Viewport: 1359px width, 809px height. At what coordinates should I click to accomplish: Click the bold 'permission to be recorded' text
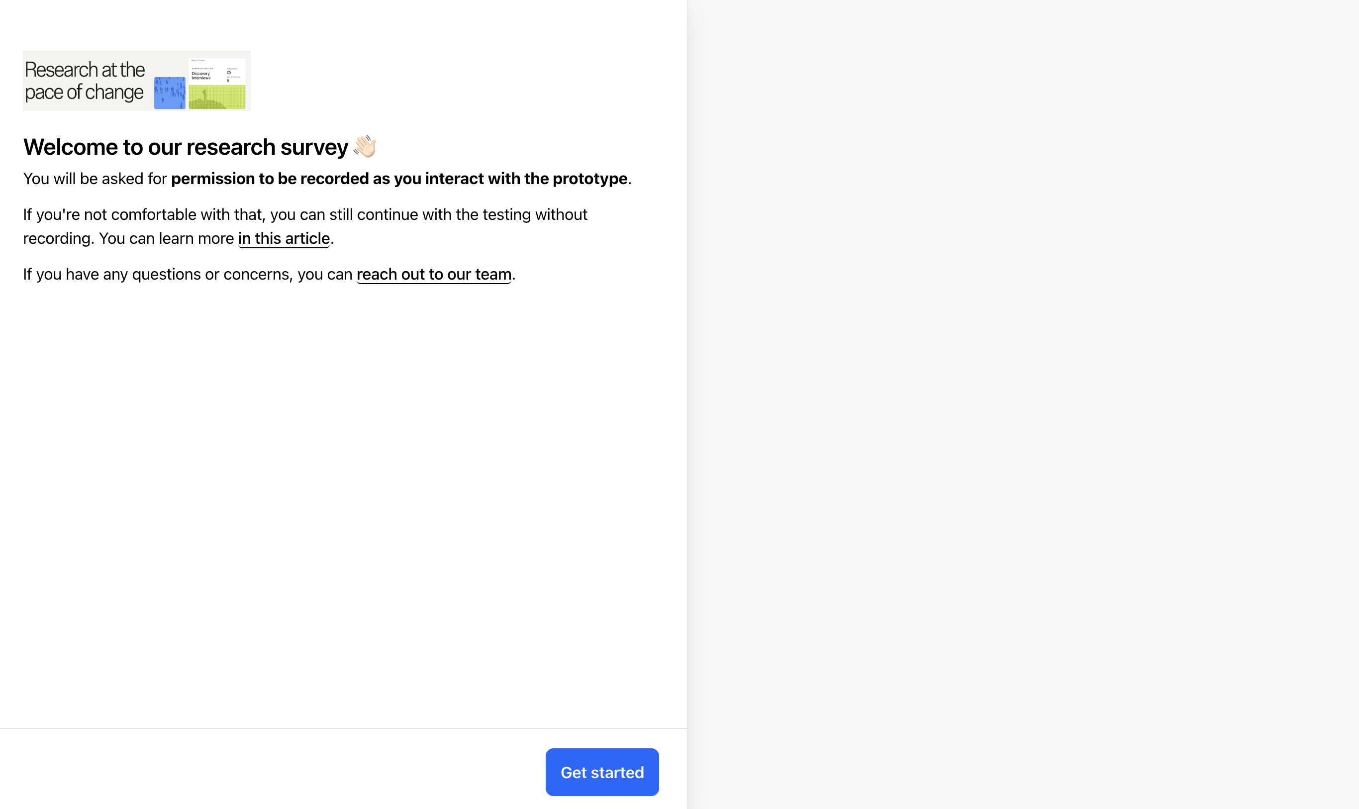click(x=270, y=179)
